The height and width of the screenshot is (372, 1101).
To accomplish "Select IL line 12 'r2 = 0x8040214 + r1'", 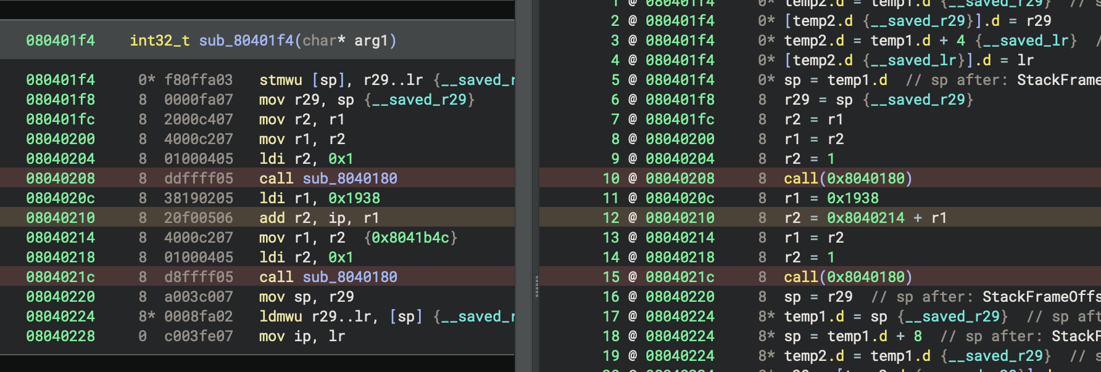I will click(x=866, y=218).
